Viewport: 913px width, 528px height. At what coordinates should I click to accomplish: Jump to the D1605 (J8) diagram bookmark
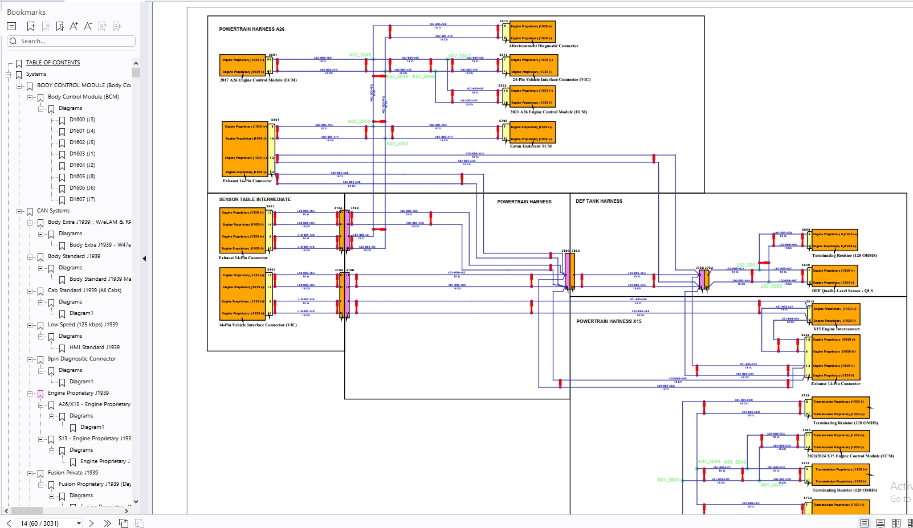(83, 176)
